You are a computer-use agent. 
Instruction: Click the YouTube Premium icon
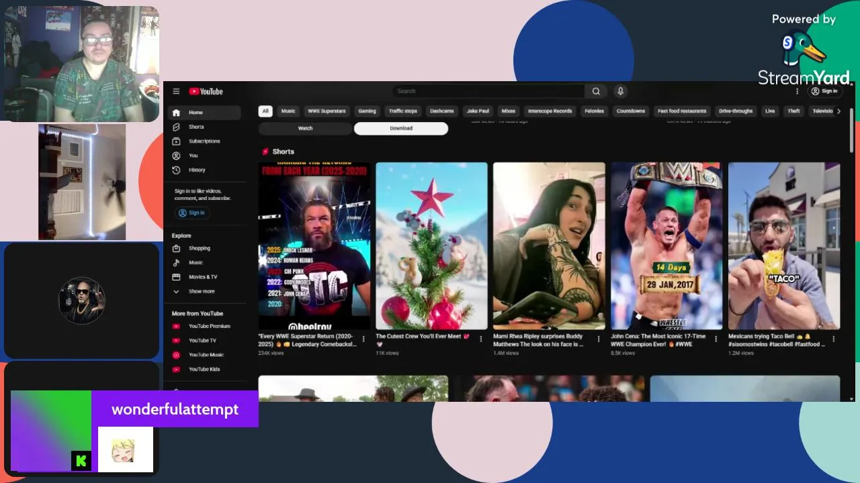pos(176,326)
